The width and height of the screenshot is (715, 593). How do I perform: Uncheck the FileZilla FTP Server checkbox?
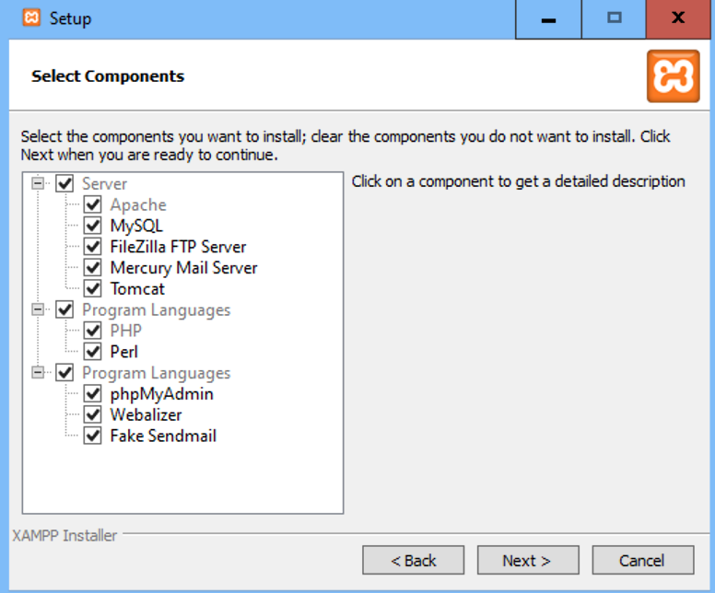point(92,247)
